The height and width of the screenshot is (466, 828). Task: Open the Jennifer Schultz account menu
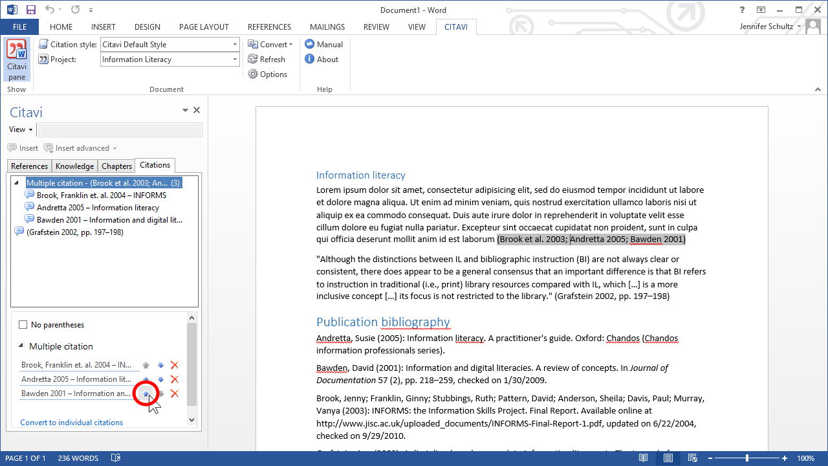[770, 27]
